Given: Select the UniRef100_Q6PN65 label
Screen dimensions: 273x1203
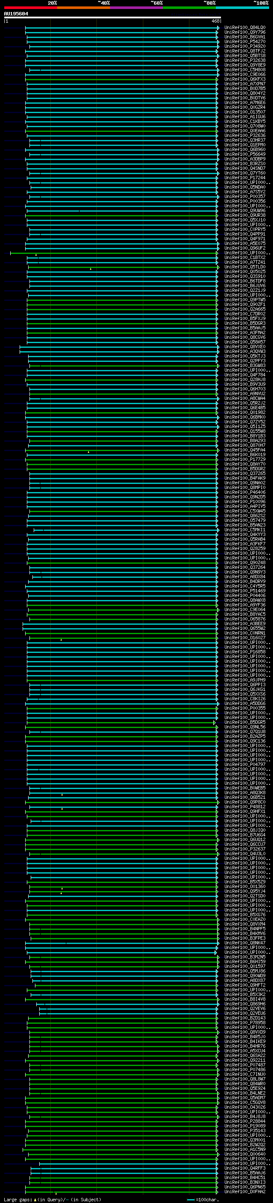Looking at the screenshot, I should click(x=244, y=1187).
